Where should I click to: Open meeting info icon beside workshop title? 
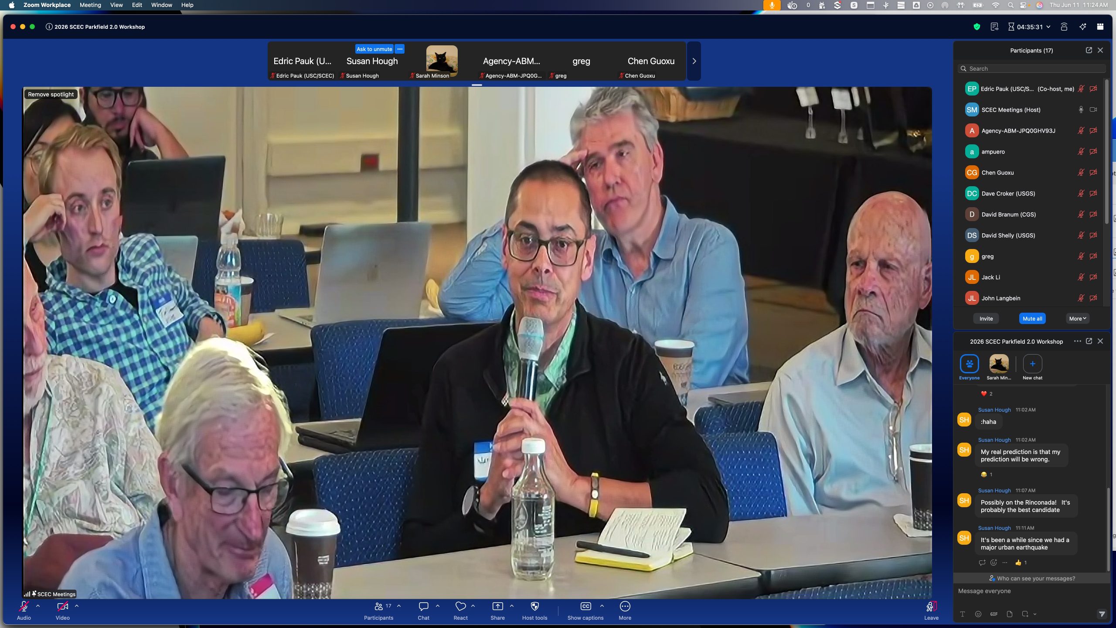click(49, 27)
